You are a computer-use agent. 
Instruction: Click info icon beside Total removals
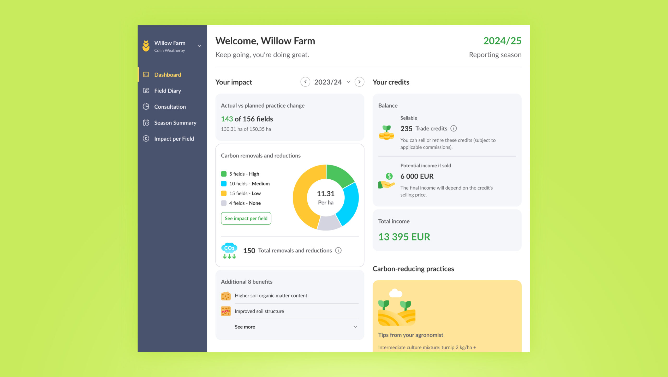click(x=338, y=250)
